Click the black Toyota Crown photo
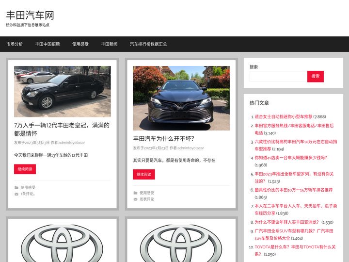Viewport: 349px width, 262px height. point(63,91)
